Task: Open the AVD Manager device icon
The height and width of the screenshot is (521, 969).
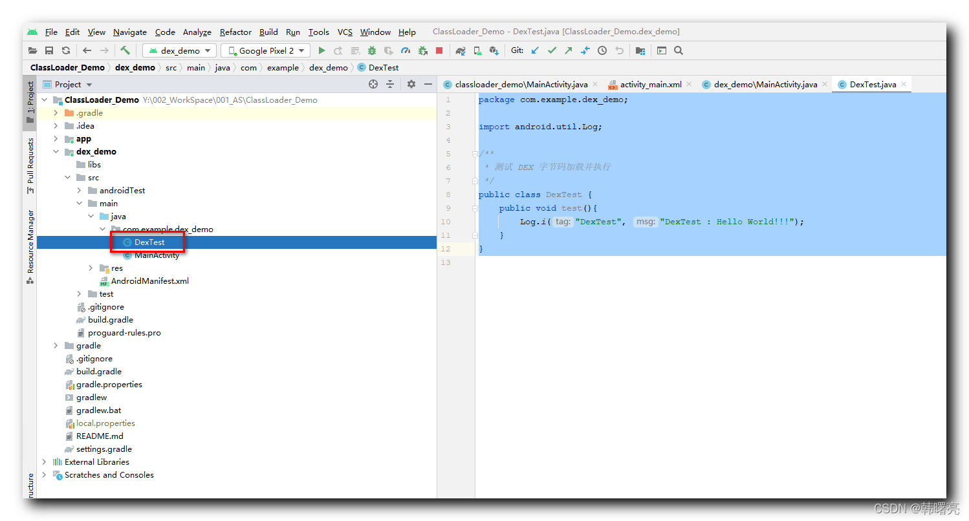Action: point(477,50)
